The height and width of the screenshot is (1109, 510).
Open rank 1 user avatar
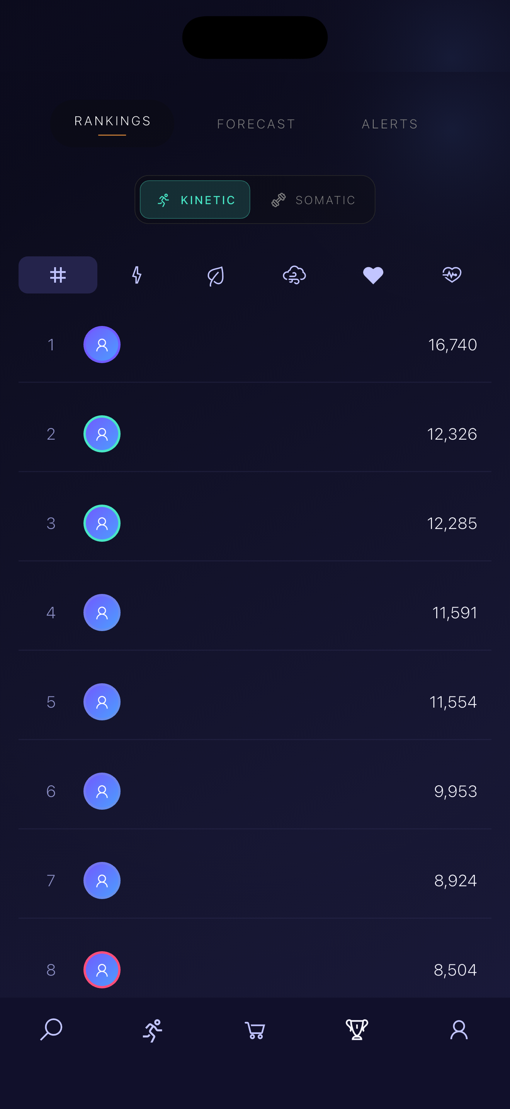click(102, 345)
